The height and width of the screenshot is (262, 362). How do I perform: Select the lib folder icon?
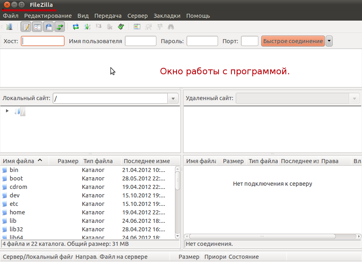pyautogui.click(x=4, y=221)
